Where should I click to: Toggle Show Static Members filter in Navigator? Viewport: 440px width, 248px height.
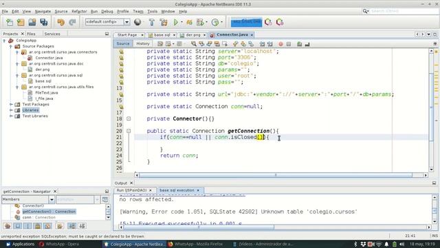(27, 226)
